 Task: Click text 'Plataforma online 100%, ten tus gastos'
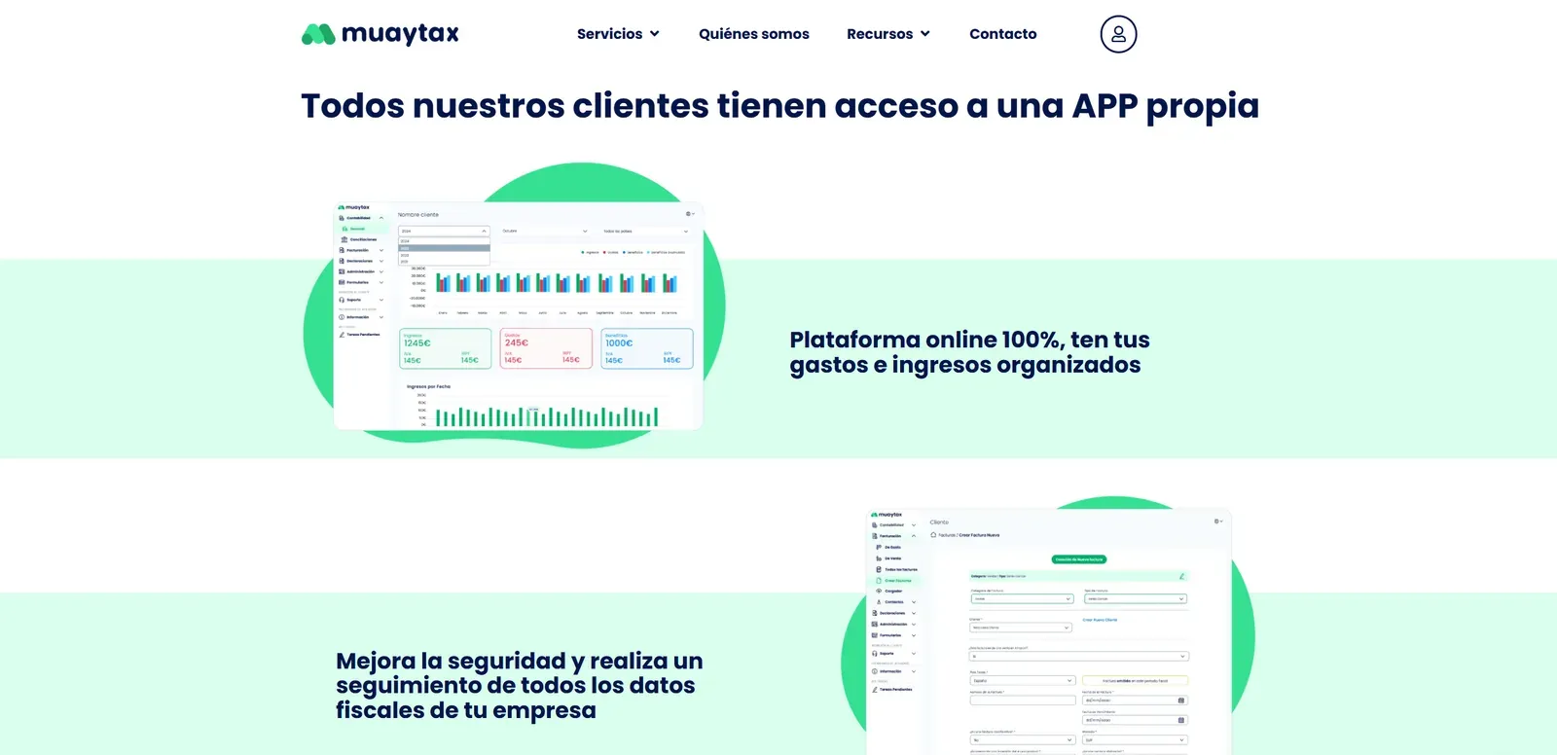970,352
